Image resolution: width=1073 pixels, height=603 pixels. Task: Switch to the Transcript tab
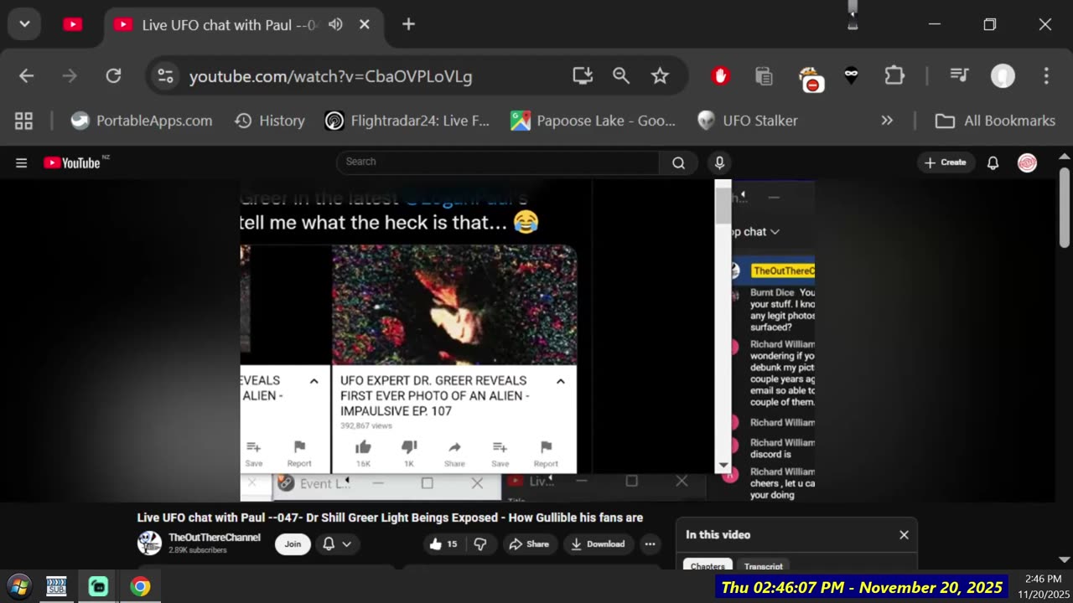[x=764, y=565]
